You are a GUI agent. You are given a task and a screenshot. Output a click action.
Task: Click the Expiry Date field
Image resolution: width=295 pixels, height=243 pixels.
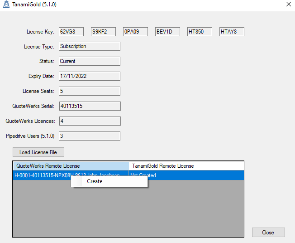click(x=90, y=76)
